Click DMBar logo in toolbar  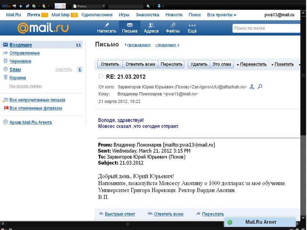6,6
